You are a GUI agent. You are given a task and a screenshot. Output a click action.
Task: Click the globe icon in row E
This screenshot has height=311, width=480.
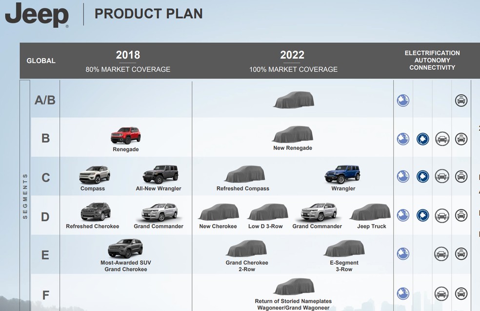(x=403, y=254)
